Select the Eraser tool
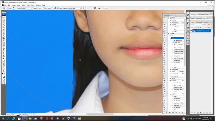Image resolution: width=215 pixels, height=121 pixels. [4, 43]
